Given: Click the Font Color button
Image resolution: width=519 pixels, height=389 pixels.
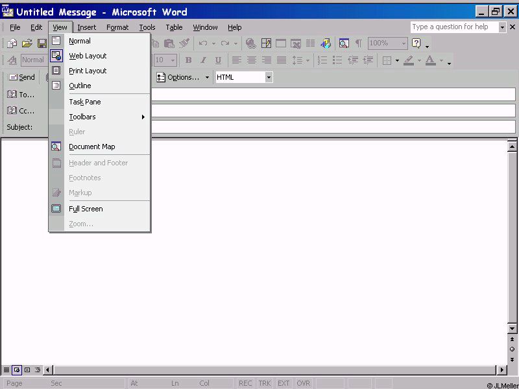Looking at the screenshot, I should pyautogui.click(x=430, y=60).
